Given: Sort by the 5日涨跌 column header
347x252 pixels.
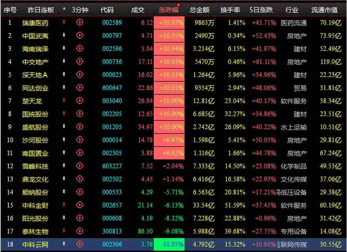Looking at the screenshot, I should click(261, 10).
